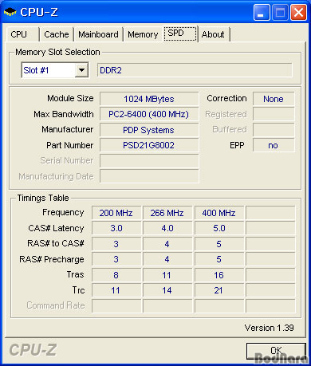The height and width of the screenshot is (366, 311).
Task: Click the Max Bandwidth label
Action: pyautogui.click(x=64, y=114)
